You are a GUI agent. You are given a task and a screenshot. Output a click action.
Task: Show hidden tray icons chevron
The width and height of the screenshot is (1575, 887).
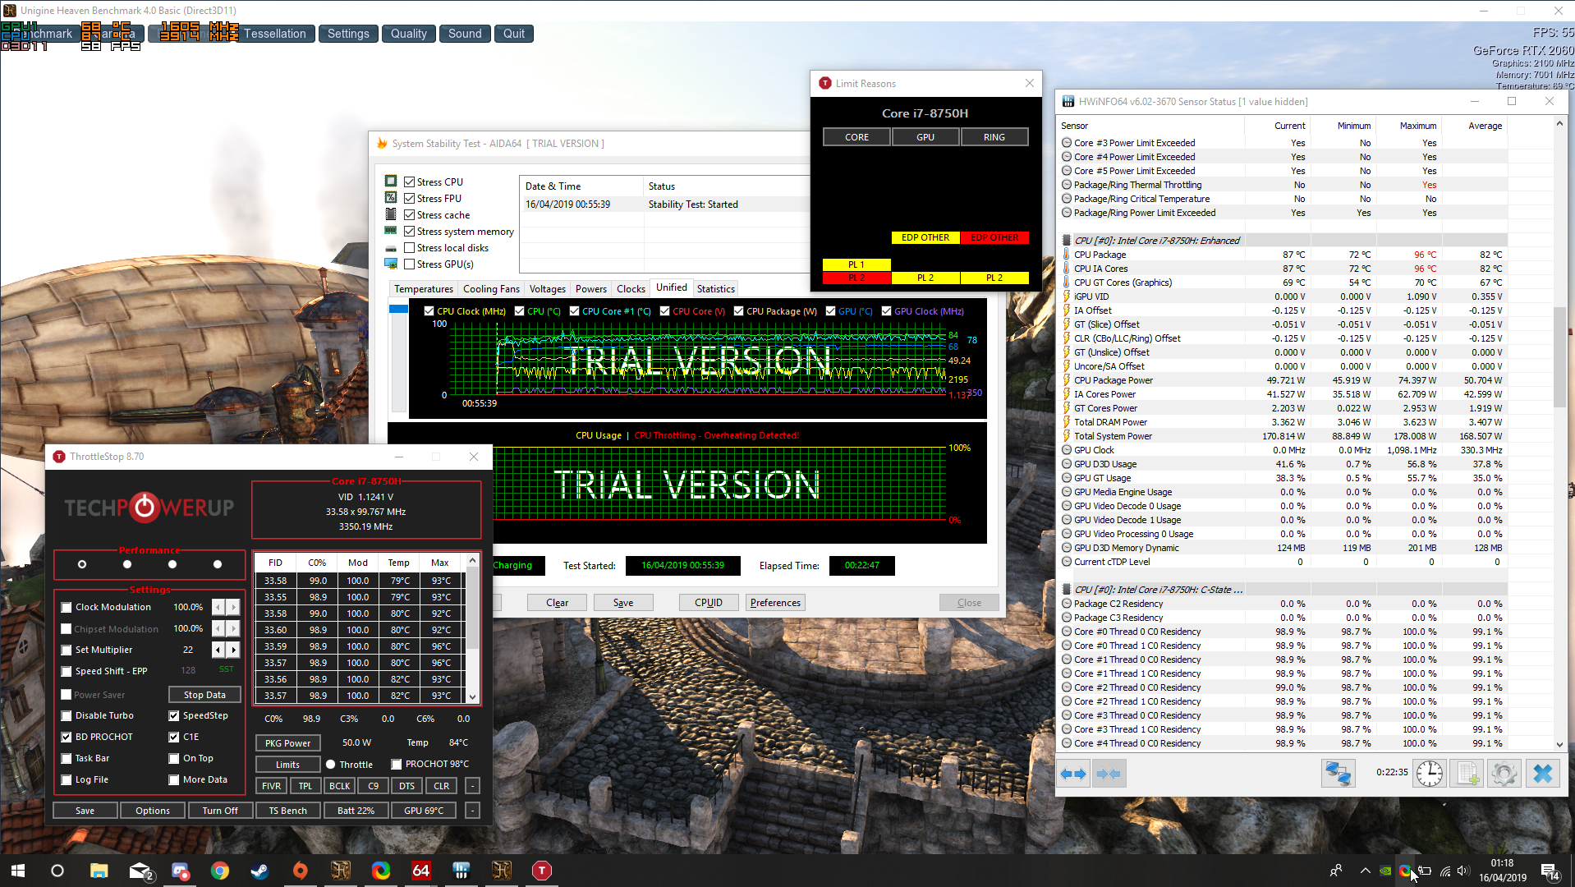point(1365,871)
